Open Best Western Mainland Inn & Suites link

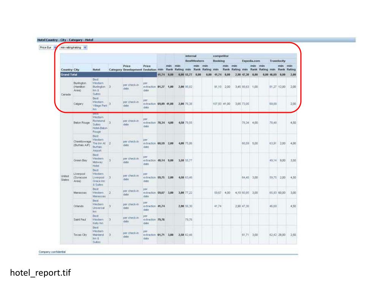click(98, 235)
